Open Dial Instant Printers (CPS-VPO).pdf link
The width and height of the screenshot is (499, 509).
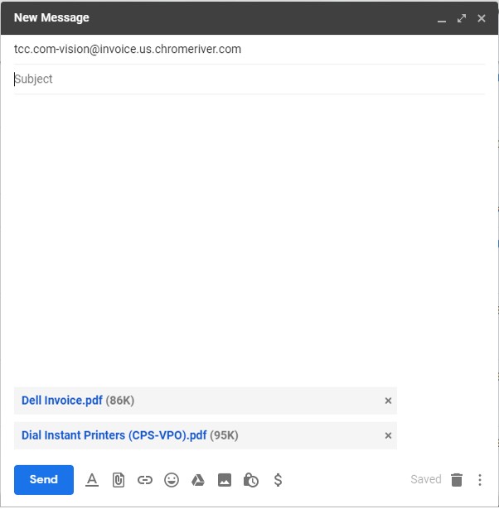(x=114, y=435)
